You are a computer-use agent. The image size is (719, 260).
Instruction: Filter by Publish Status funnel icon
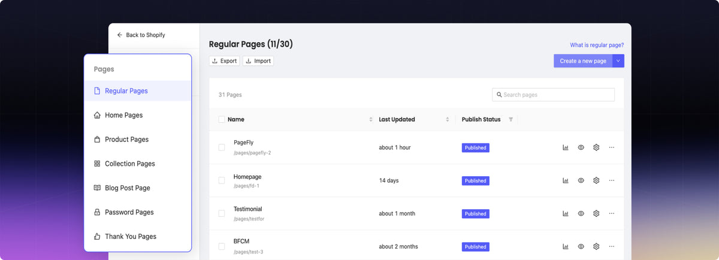click(x=510, y=120)
